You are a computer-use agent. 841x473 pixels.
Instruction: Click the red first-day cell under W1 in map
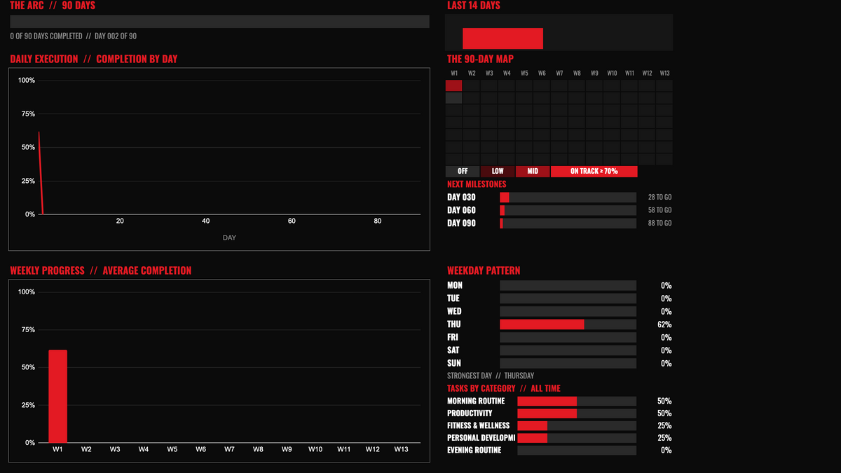[x=454, y=85]
